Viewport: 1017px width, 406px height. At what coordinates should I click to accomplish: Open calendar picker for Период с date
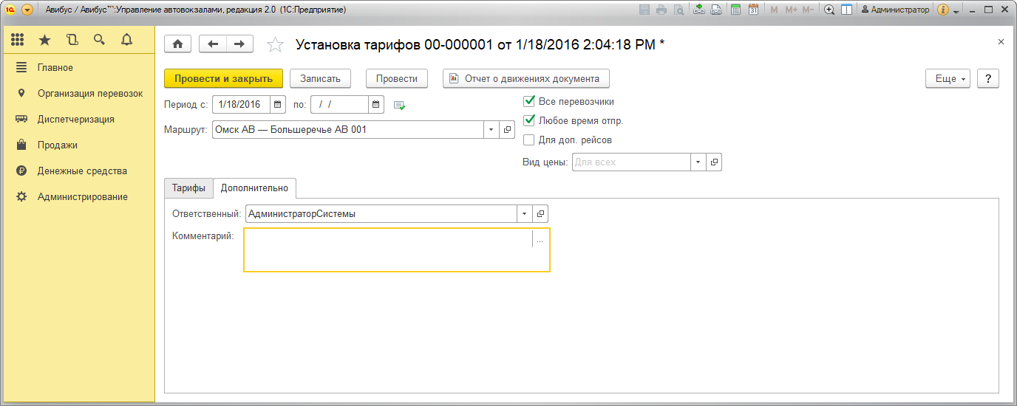click(278, 105)
